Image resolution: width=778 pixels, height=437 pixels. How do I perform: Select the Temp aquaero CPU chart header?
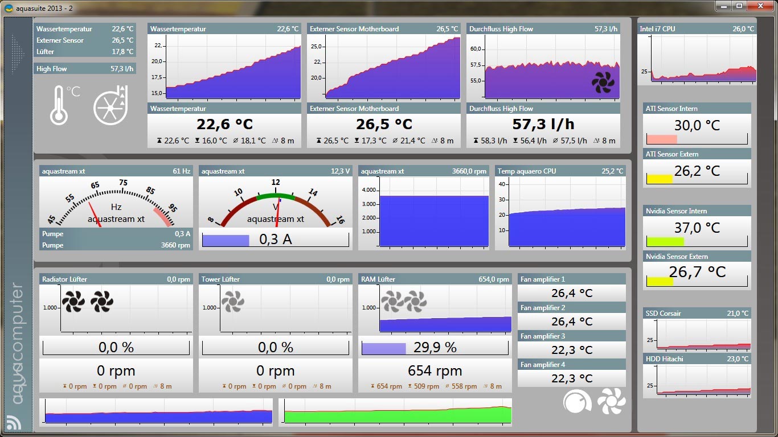(x=560, y=171)
